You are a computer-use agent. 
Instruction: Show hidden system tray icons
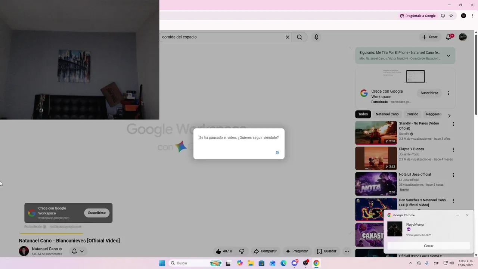tap(411, 263)
